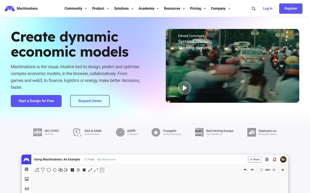This screenshot has height=193, width=310.
Task: Select the Pool circle node tool
Action: click(x=49, y=170)
